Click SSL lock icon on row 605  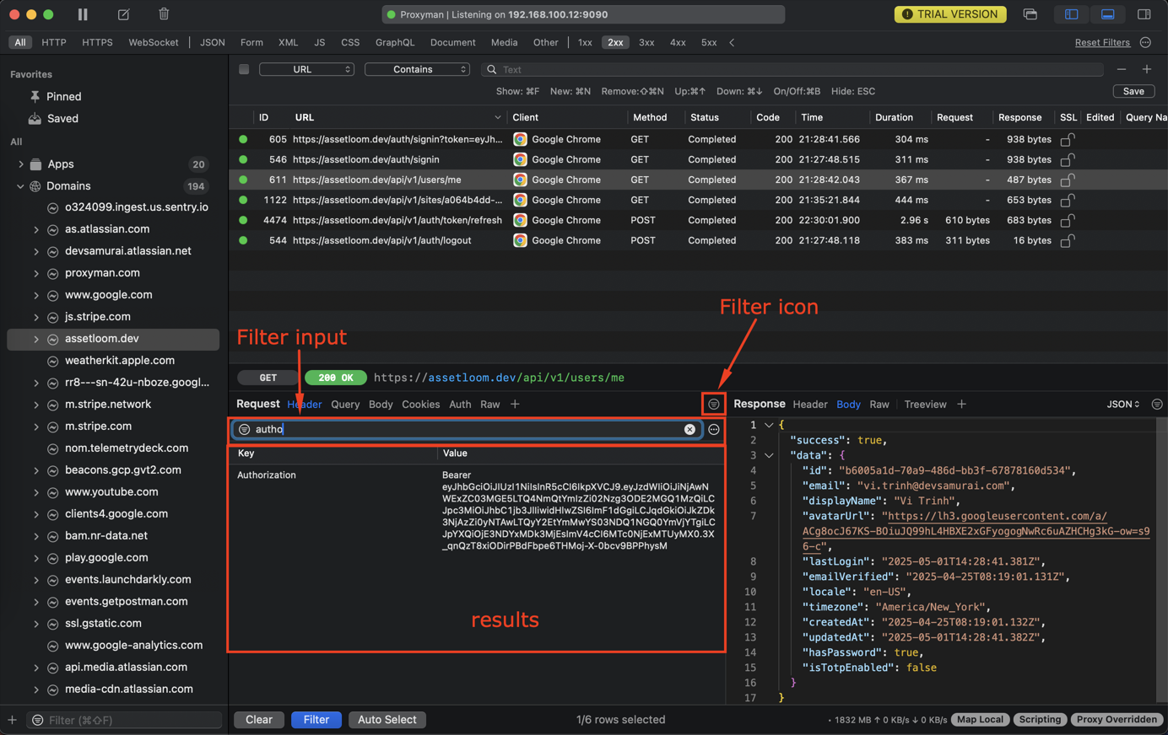coord(1068,139)
